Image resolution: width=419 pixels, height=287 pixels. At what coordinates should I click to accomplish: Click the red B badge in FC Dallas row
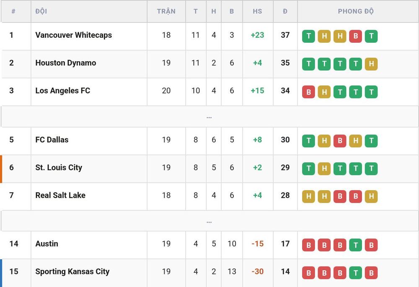[340, 141]
